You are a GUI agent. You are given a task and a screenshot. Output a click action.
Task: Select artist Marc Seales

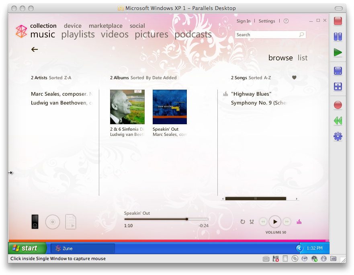click(x=61, y=94)
